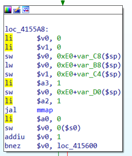This screenshot has height=156, width=132.
Task: Jump to loc_415600 branch target
Action: pos(77,146)
